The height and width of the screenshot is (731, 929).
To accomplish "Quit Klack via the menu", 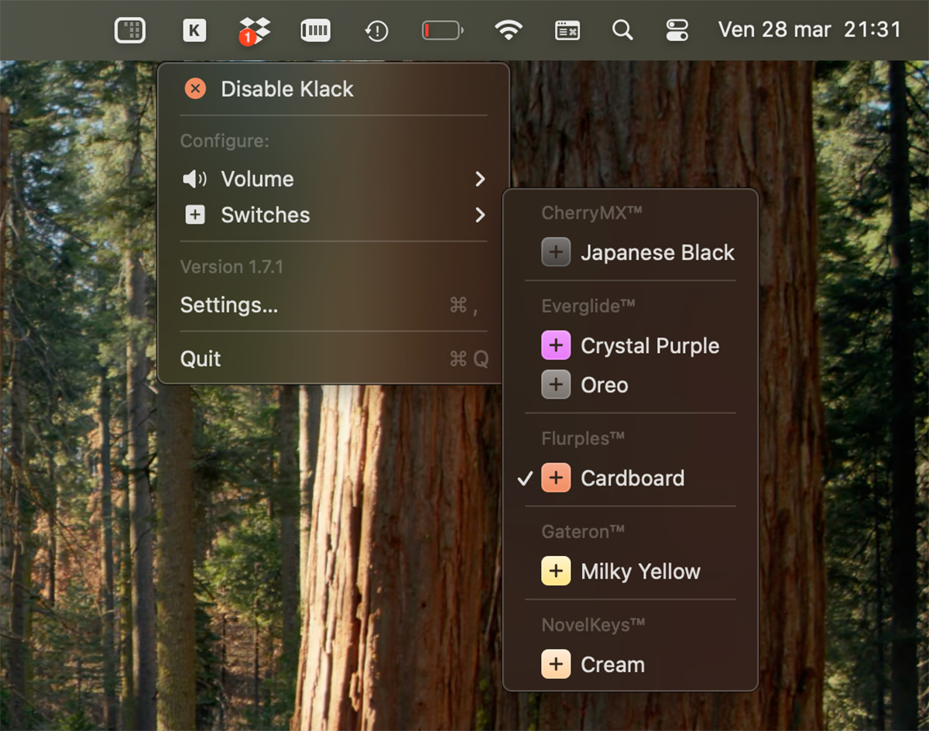I will tap(201, 359).
